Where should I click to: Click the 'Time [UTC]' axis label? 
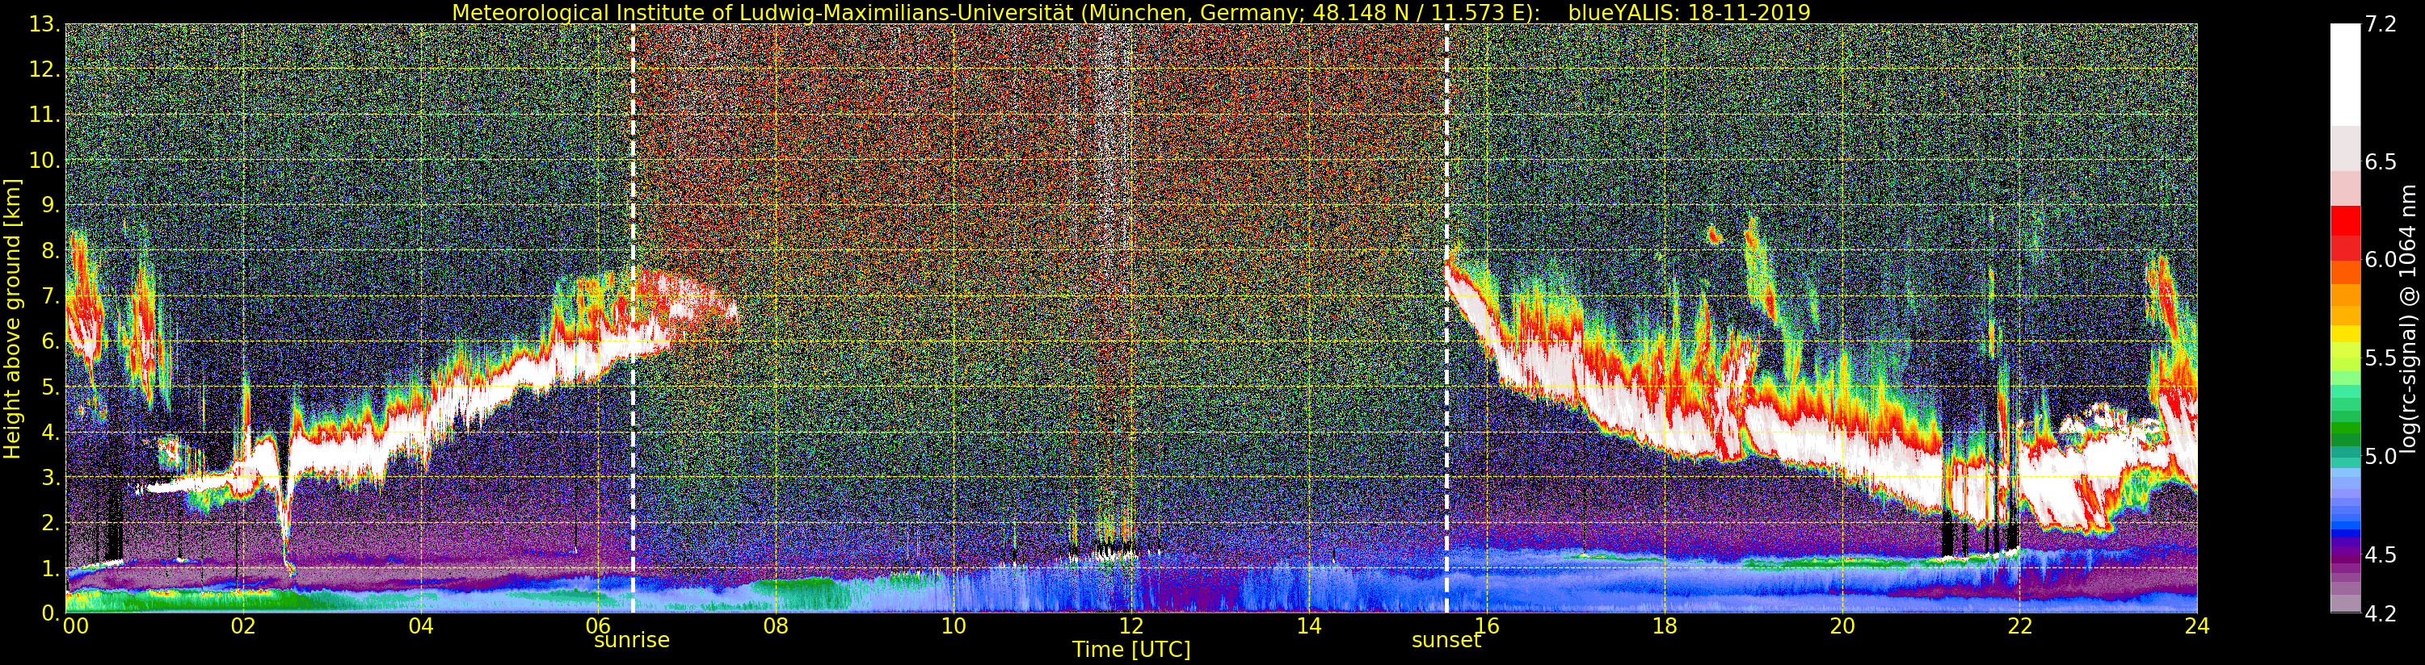1130,650
